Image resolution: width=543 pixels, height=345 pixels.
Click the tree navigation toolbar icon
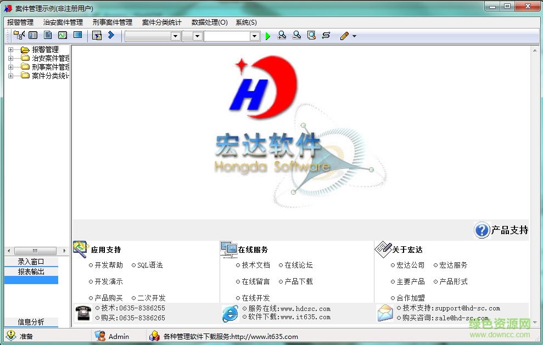coord(19,35)
